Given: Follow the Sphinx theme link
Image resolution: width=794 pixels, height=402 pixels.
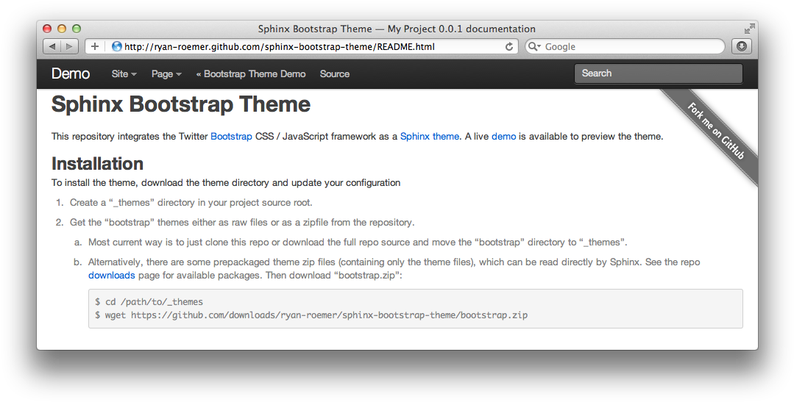Looking at the screenshot, I should 429,136.
